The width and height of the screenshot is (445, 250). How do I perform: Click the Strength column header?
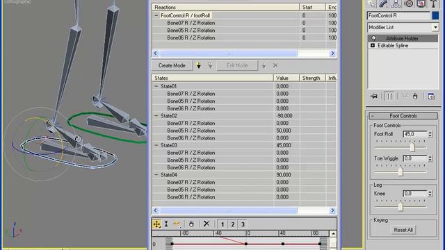coord(312,78)
